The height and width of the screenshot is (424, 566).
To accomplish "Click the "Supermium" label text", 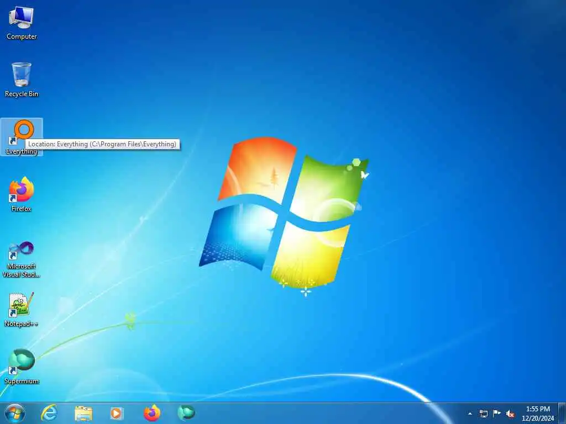I will click(x=22, y=381).
